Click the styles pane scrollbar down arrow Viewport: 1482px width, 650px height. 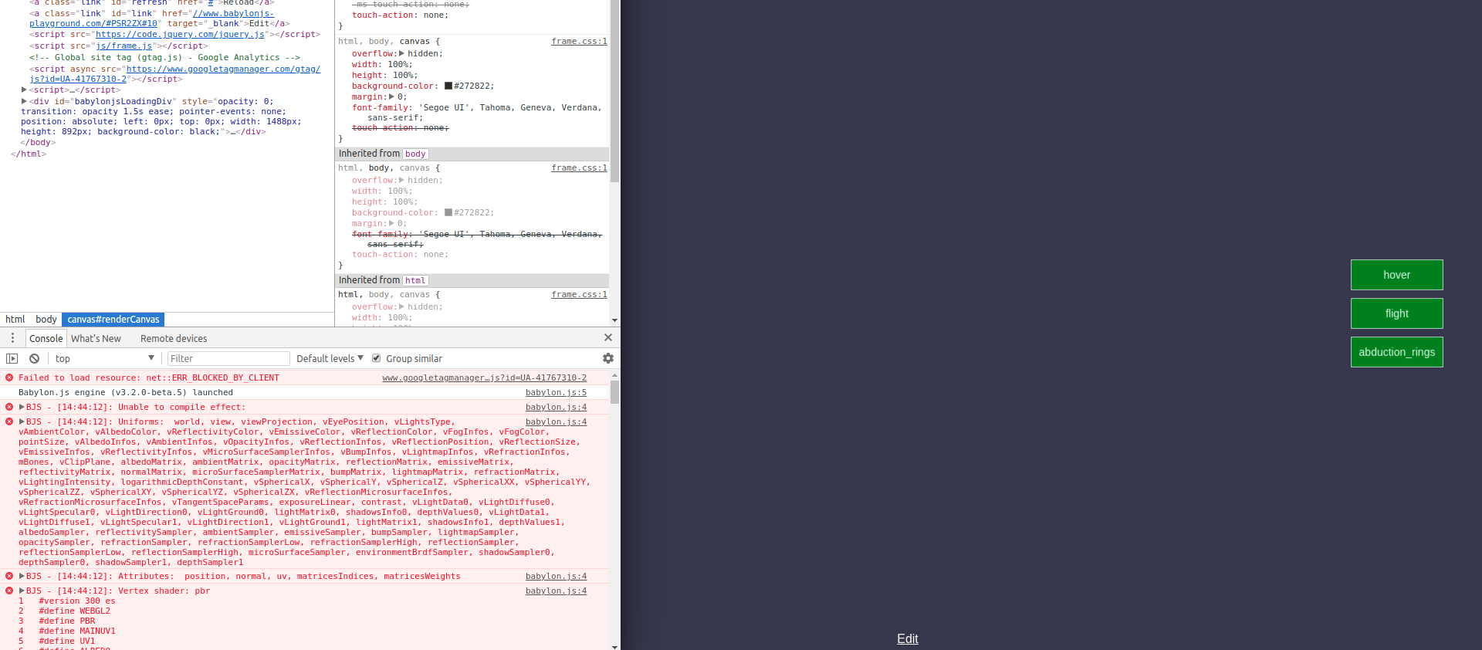[x=614, y=320]
